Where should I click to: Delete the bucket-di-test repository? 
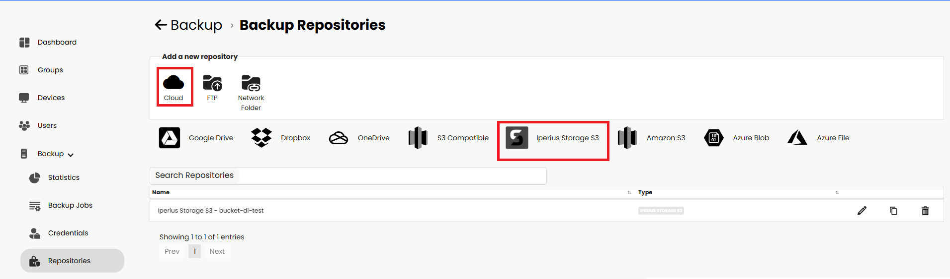click(925, 211)
